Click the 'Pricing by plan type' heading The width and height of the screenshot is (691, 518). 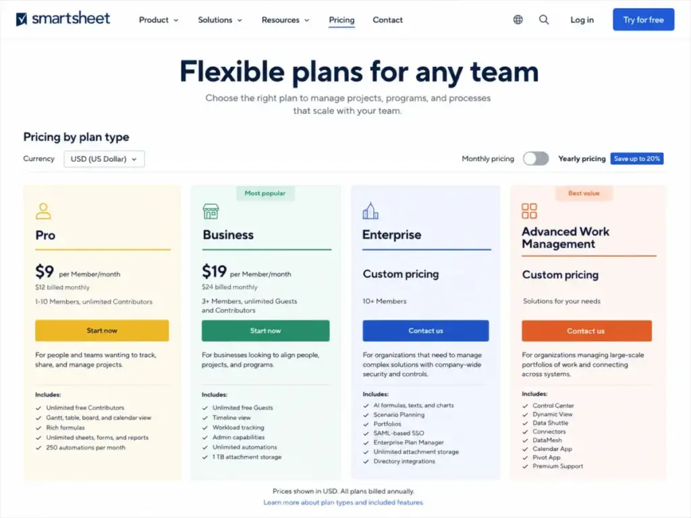click(x=76, y=137)
